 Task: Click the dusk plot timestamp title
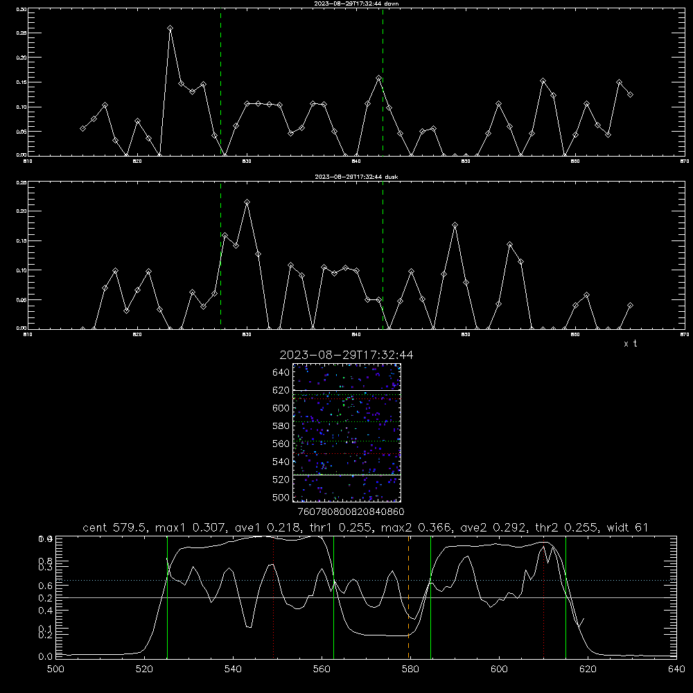click(x=356, y=177)
